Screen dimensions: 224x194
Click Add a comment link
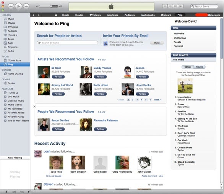pos(149,176)
